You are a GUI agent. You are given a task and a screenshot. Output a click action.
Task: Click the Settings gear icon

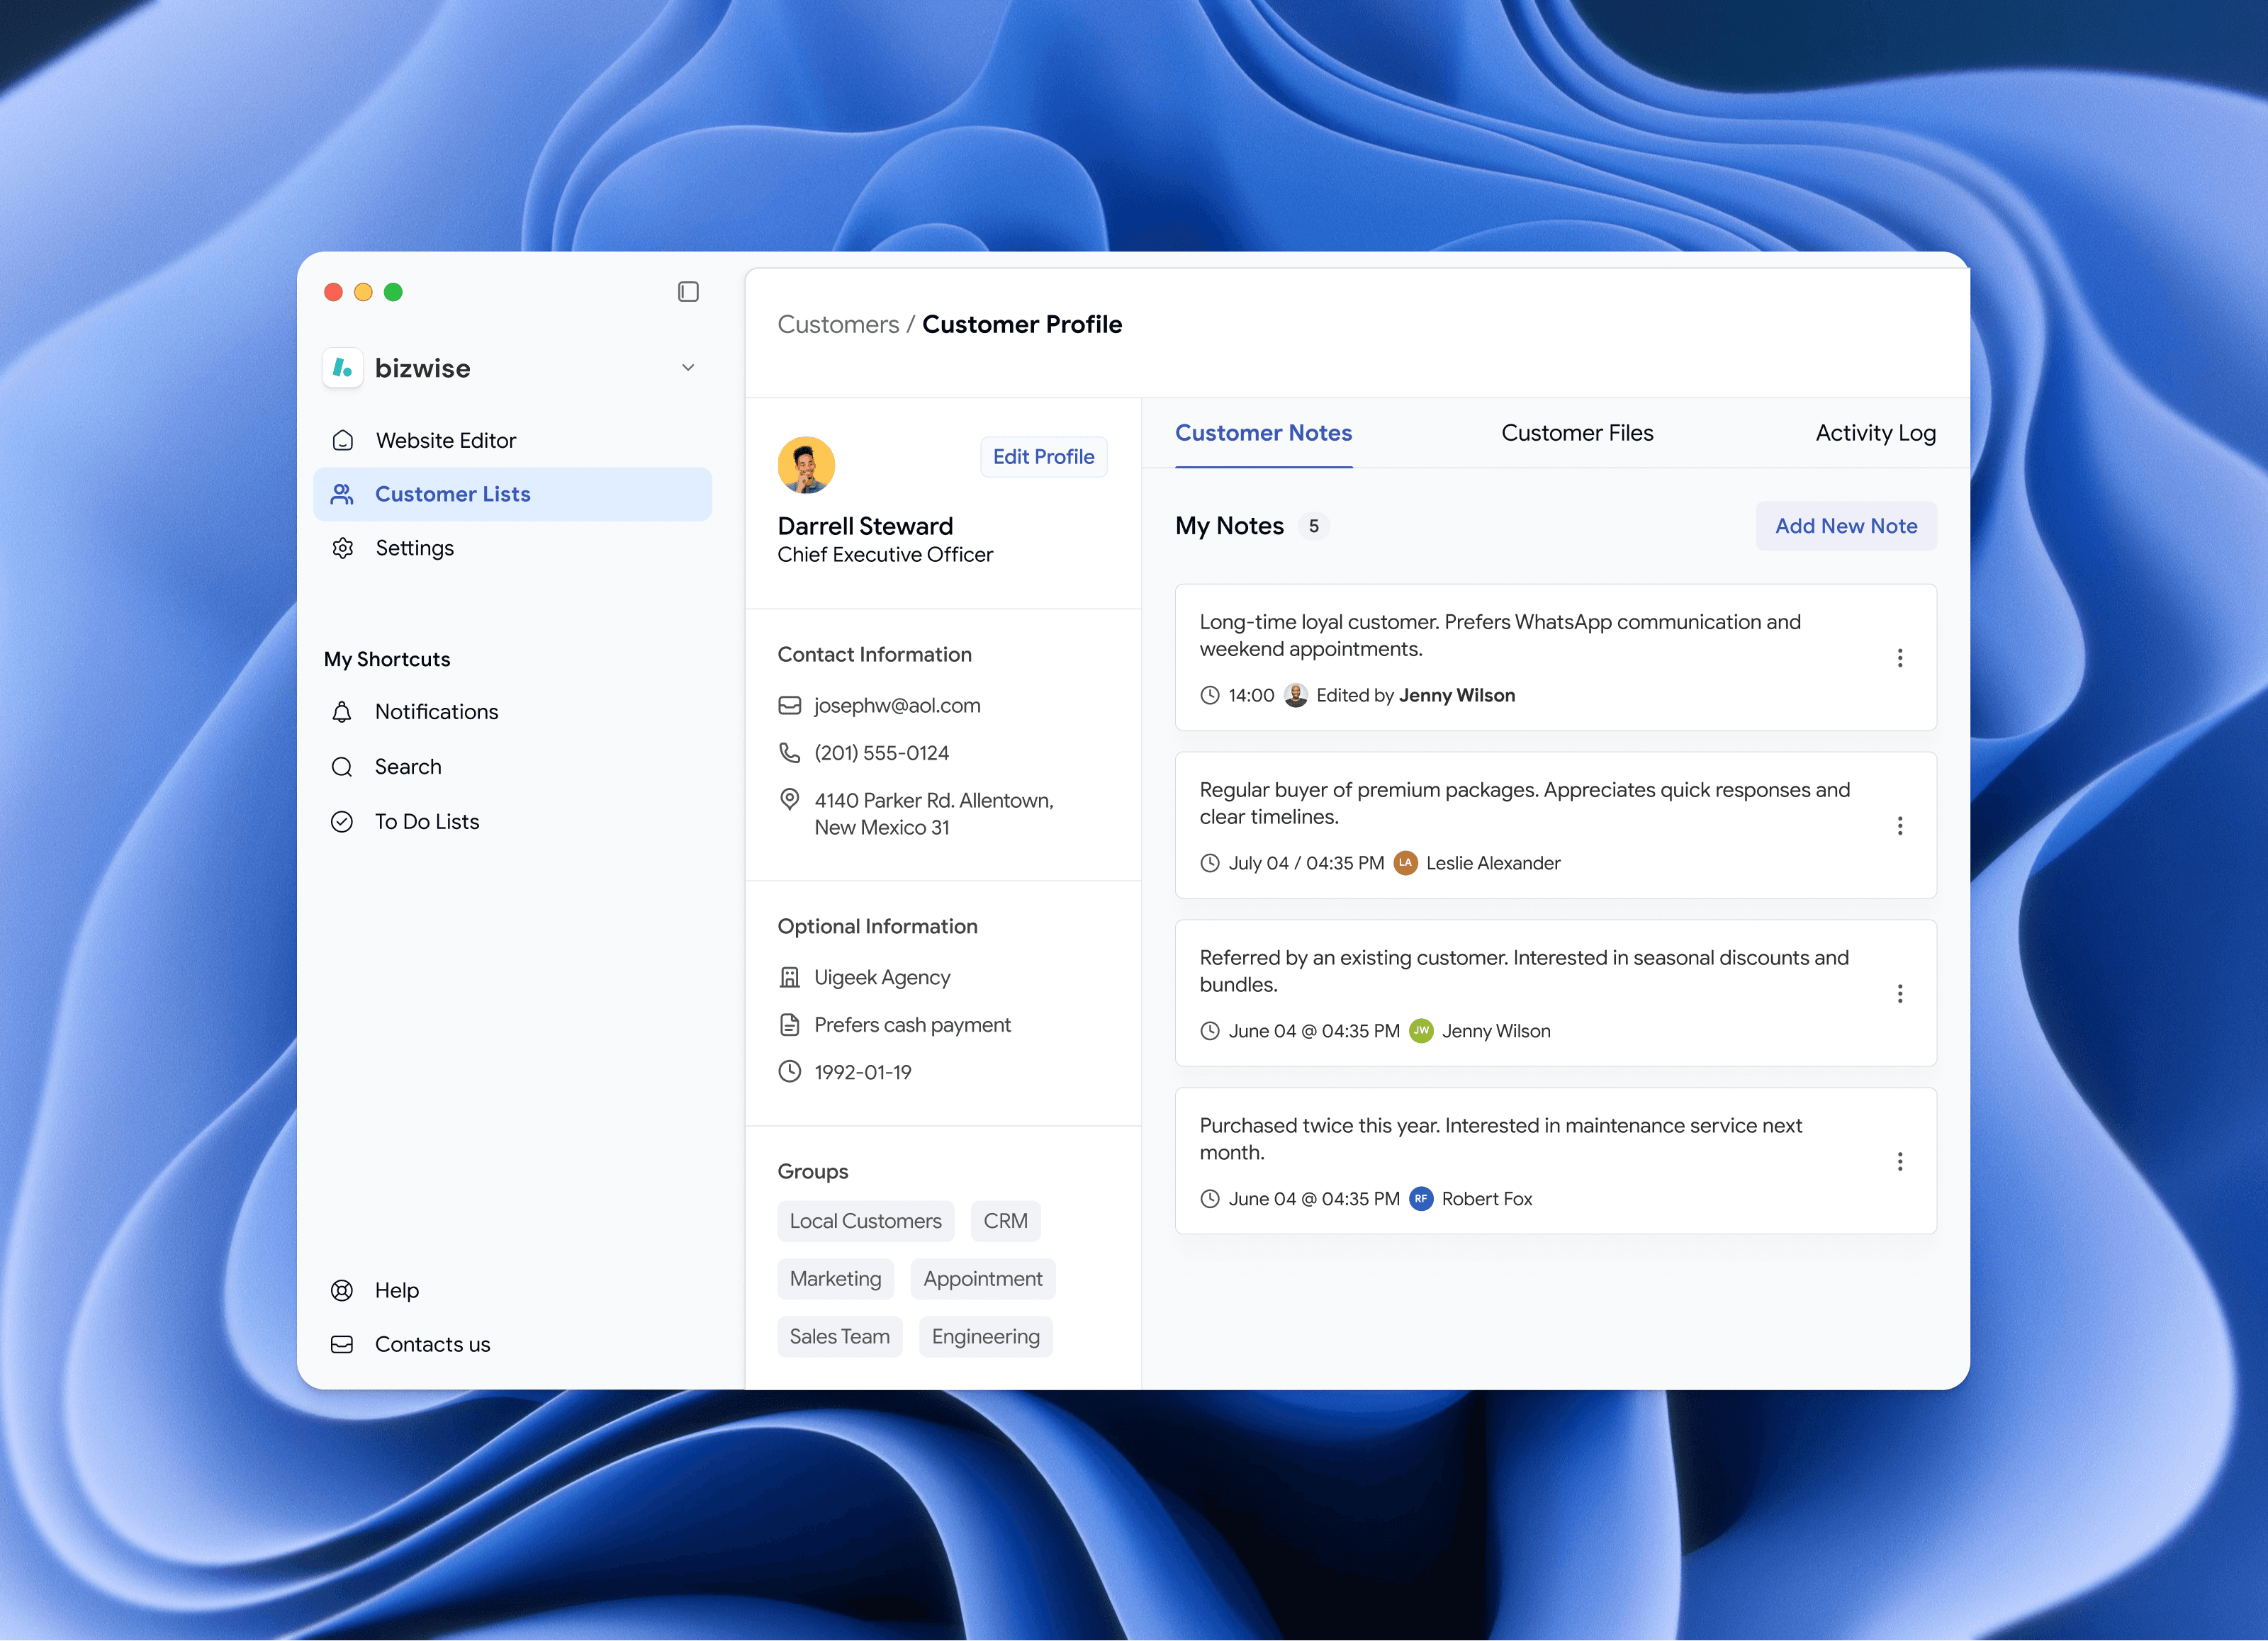(343, 548)
